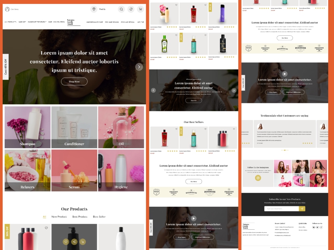
Task: Click the location pin icon beside Find Us
Action: (x=94, y=9)
